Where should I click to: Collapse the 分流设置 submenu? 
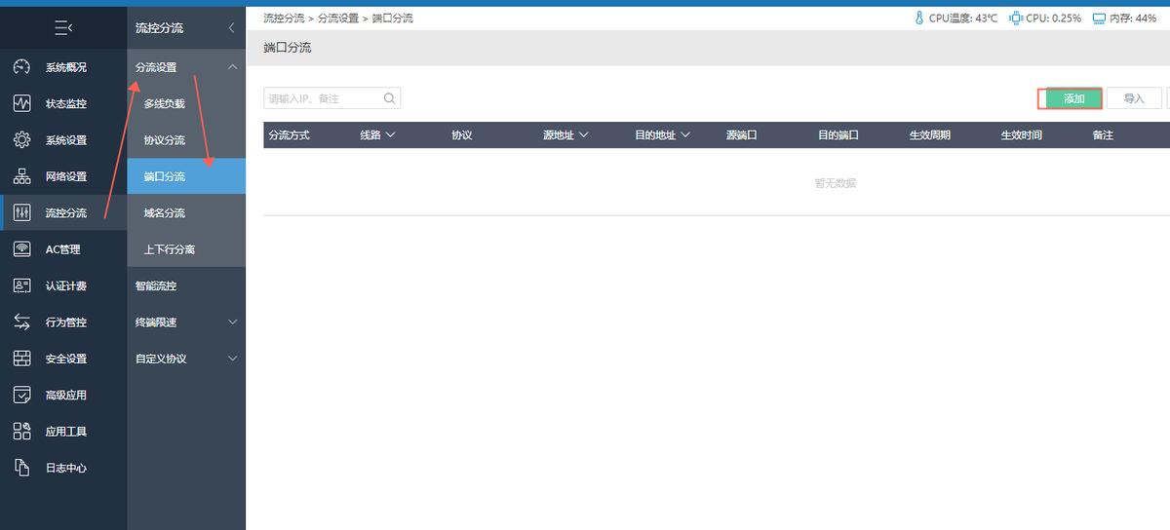click(232, 67)
